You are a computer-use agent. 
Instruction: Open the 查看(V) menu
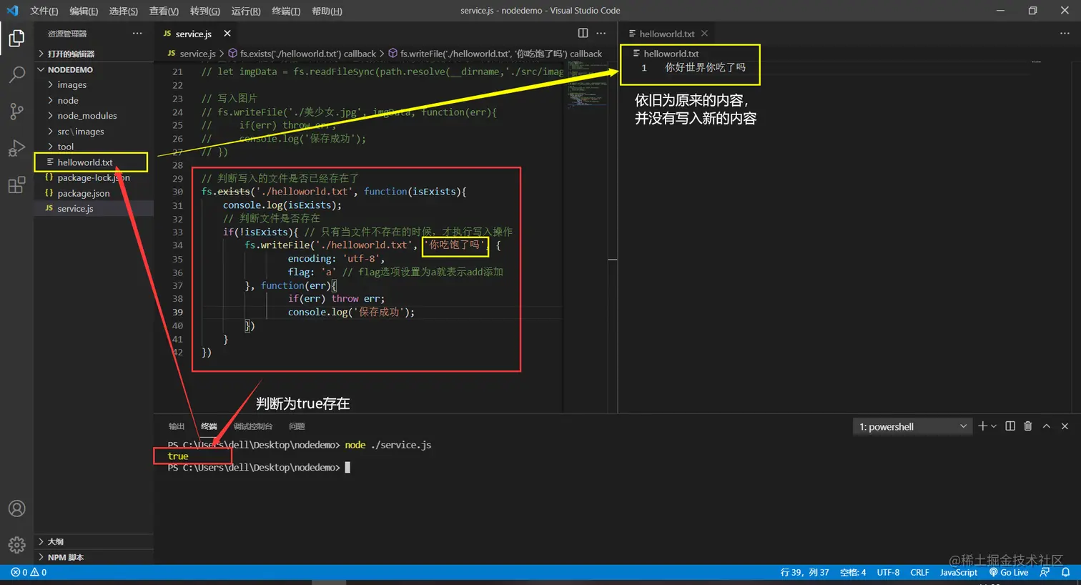(x=164, y=11)
